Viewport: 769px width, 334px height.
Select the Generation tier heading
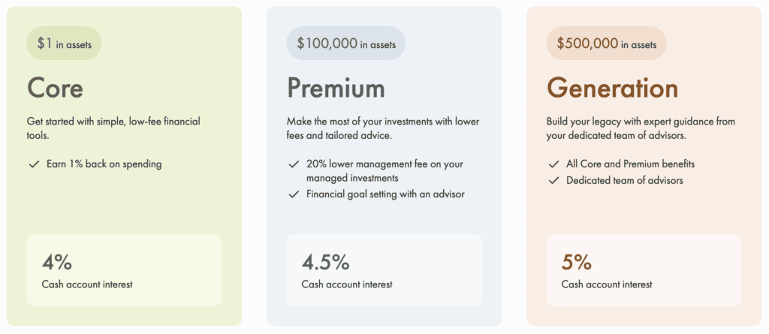tap(612, 88)
